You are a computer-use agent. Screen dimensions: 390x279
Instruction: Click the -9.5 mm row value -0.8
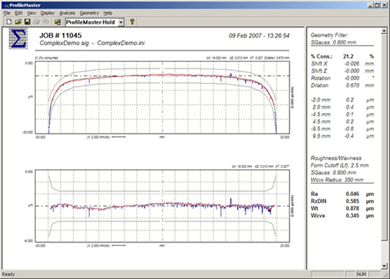point(349,129)
